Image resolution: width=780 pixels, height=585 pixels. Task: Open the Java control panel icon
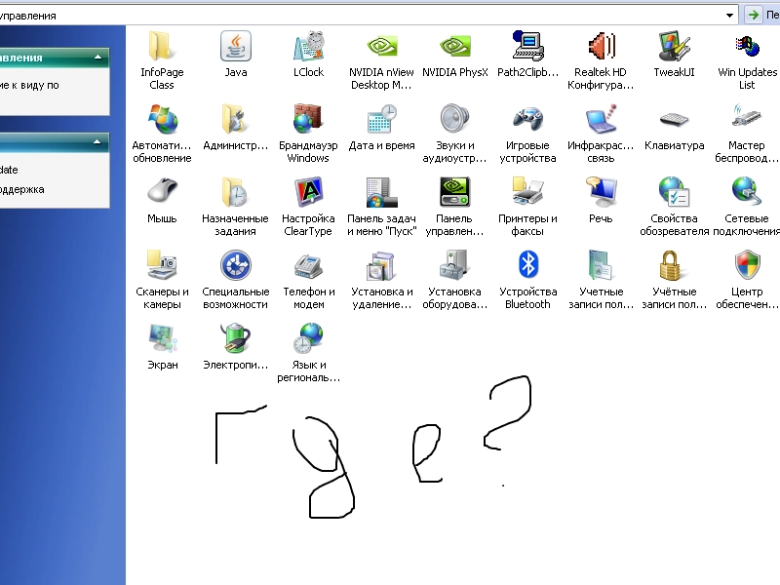click(x=235, y=46)
